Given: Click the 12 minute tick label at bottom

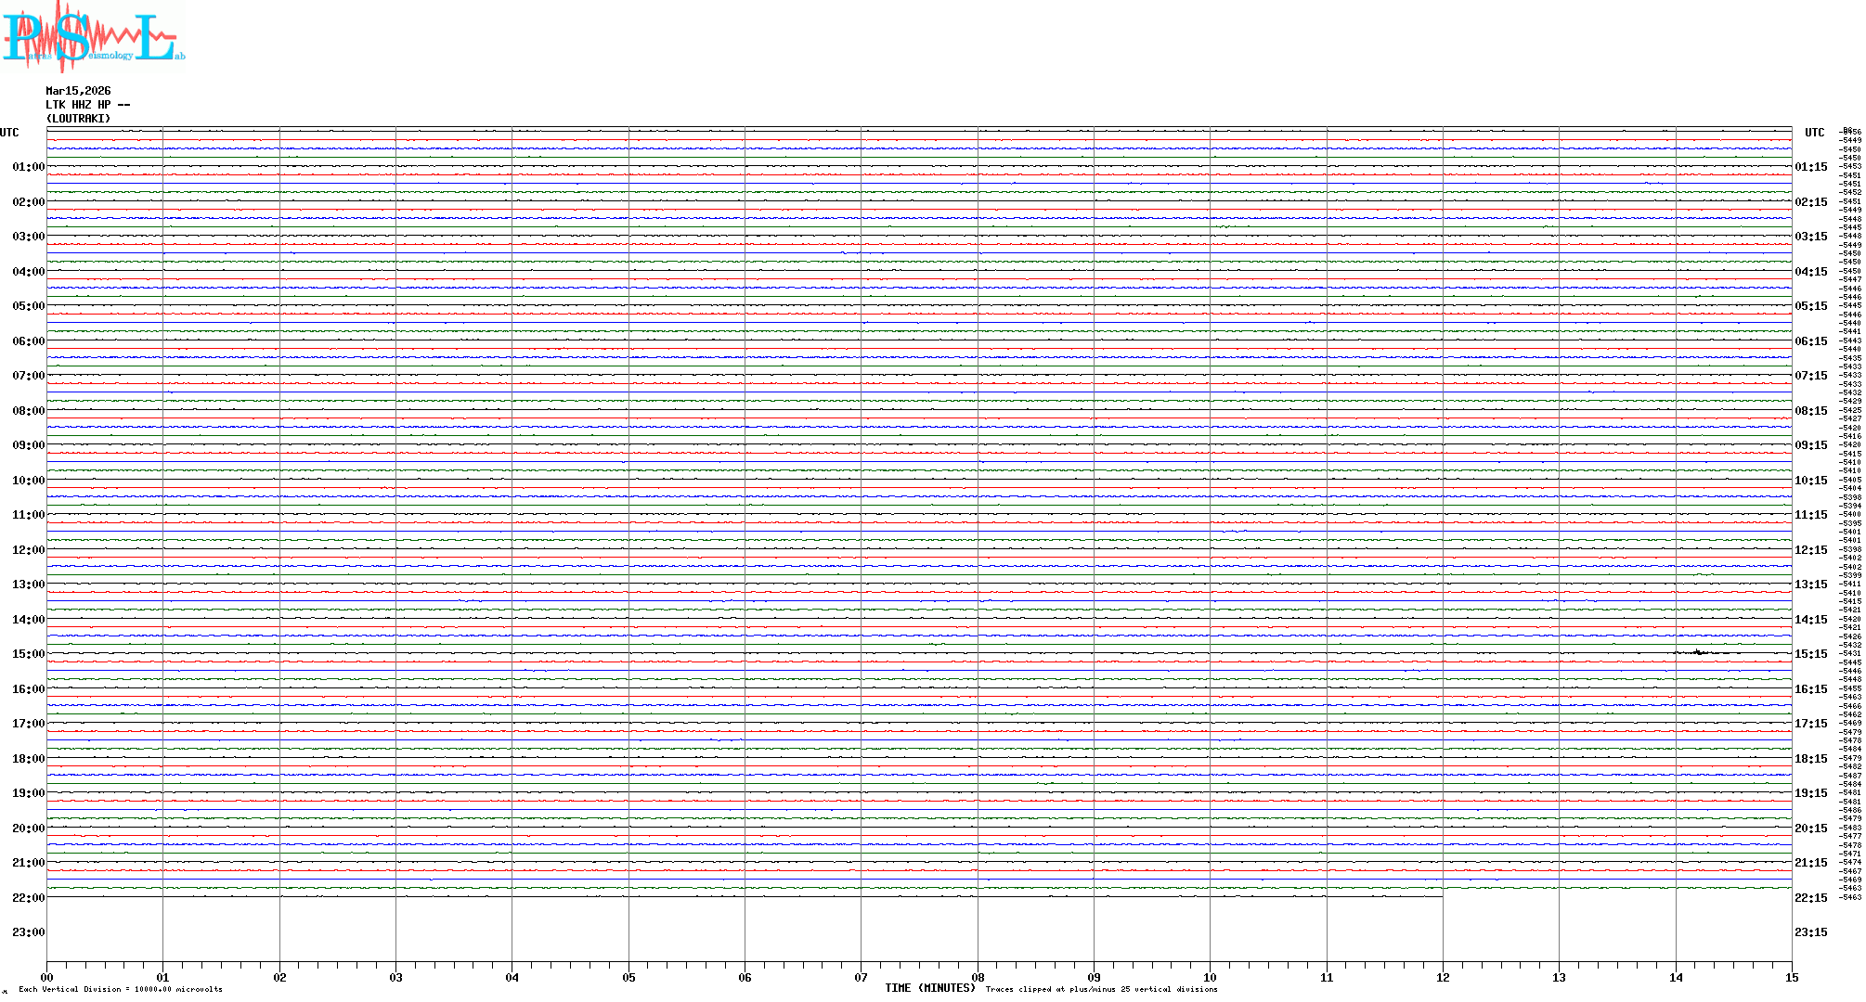Looking at the screenshot, I should pos(1443,977).
